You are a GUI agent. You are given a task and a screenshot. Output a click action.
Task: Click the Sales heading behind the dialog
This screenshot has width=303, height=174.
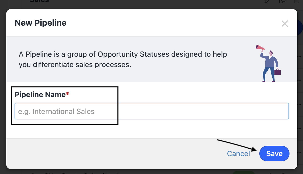(39, 1)
